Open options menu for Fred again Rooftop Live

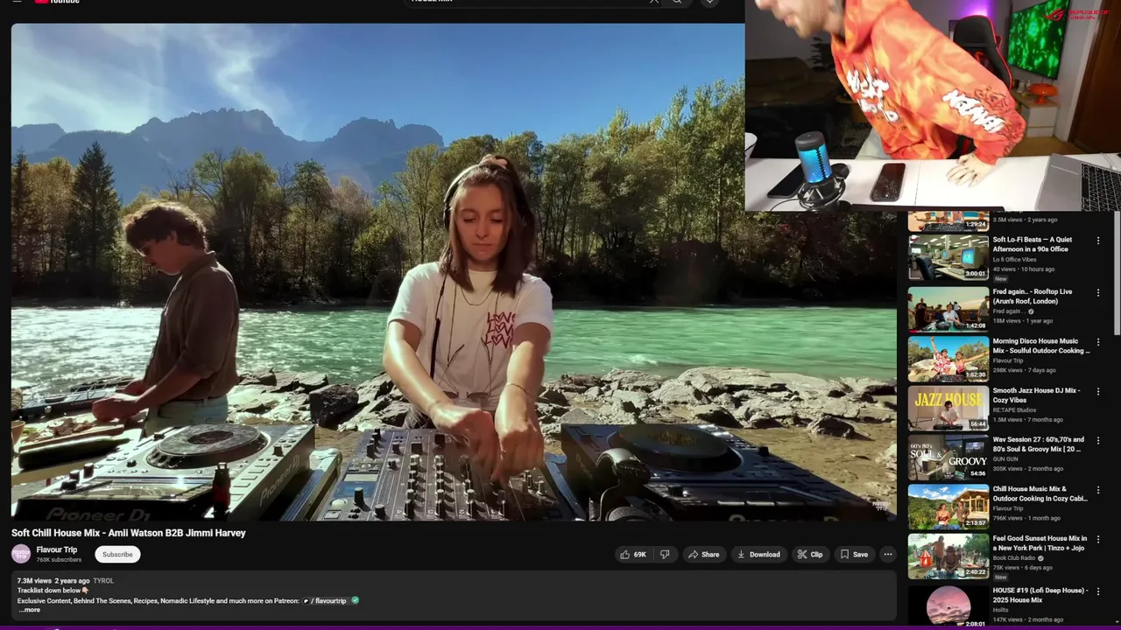(1098, 292)
